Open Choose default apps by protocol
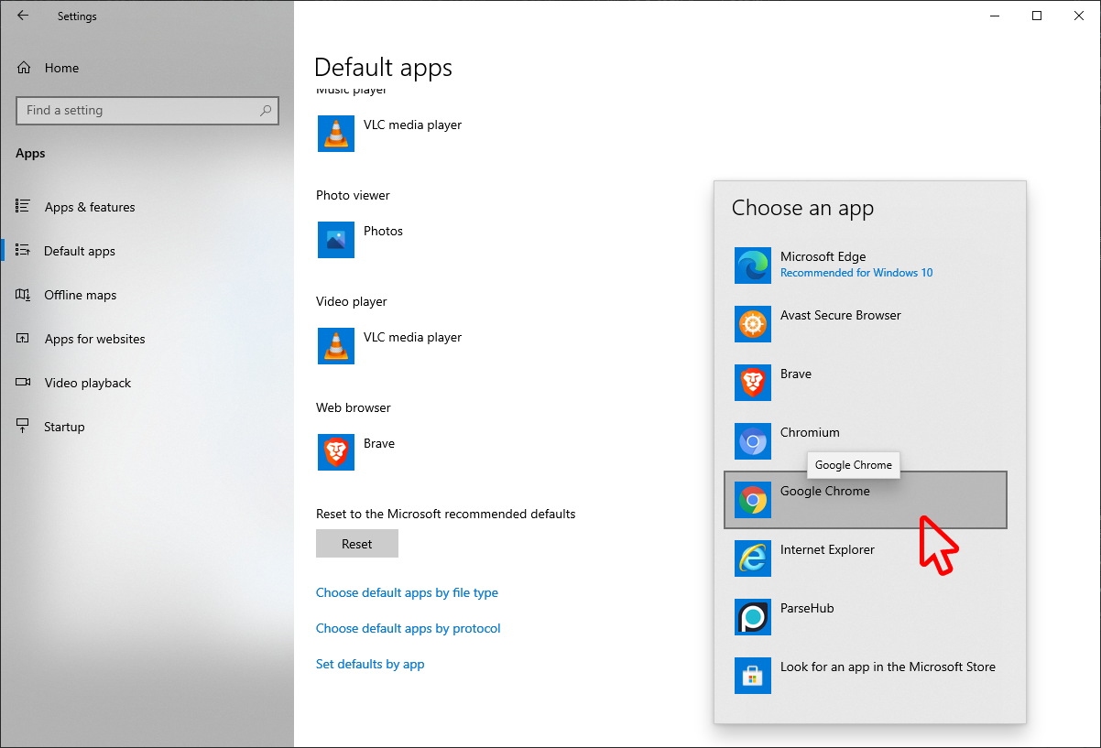Viewport: 1101px width, 748px height. tap(409, 628)
